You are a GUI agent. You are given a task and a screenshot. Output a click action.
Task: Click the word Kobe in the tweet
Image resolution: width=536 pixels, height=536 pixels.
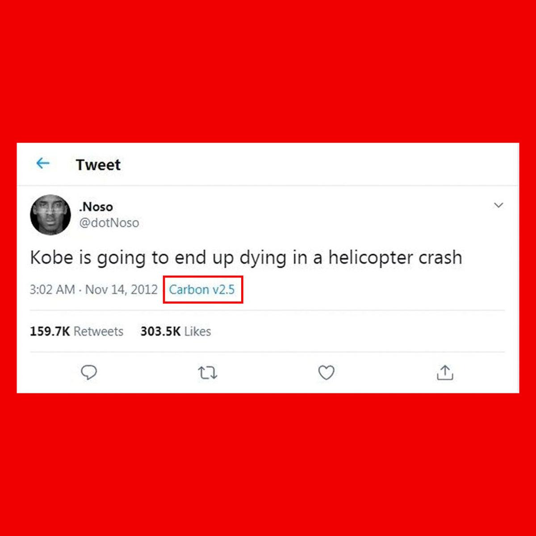tap(51, 258)
